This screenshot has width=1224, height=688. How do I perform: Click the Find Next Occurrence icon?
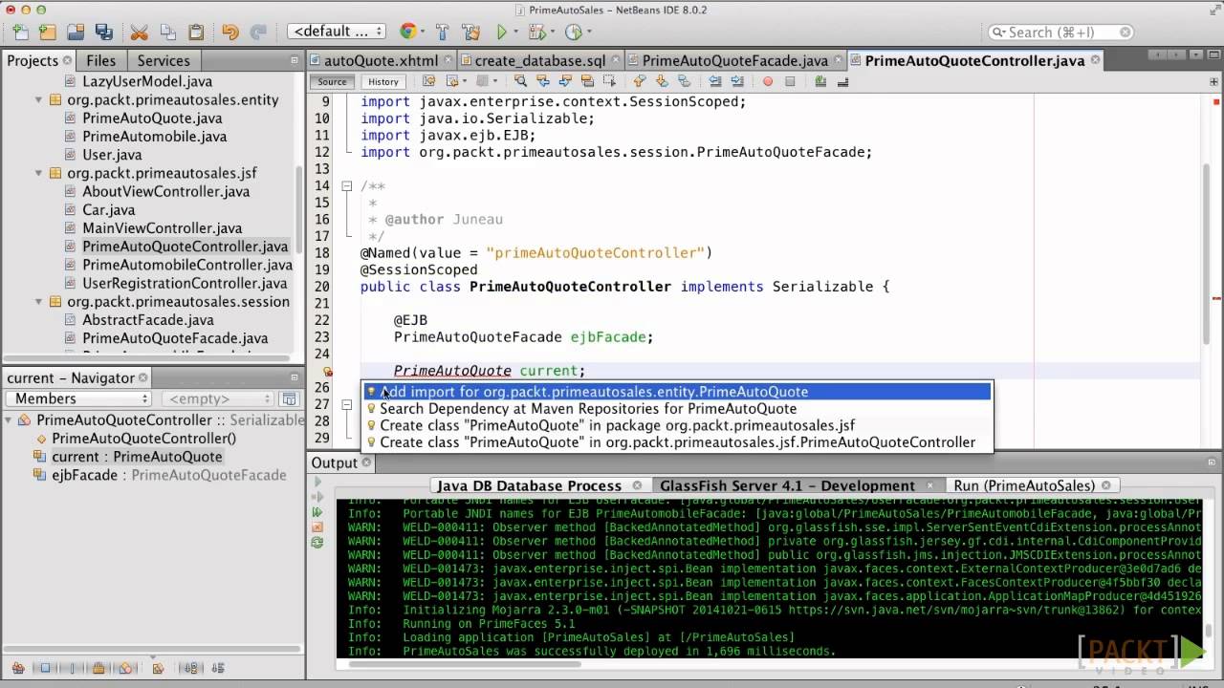565,82
